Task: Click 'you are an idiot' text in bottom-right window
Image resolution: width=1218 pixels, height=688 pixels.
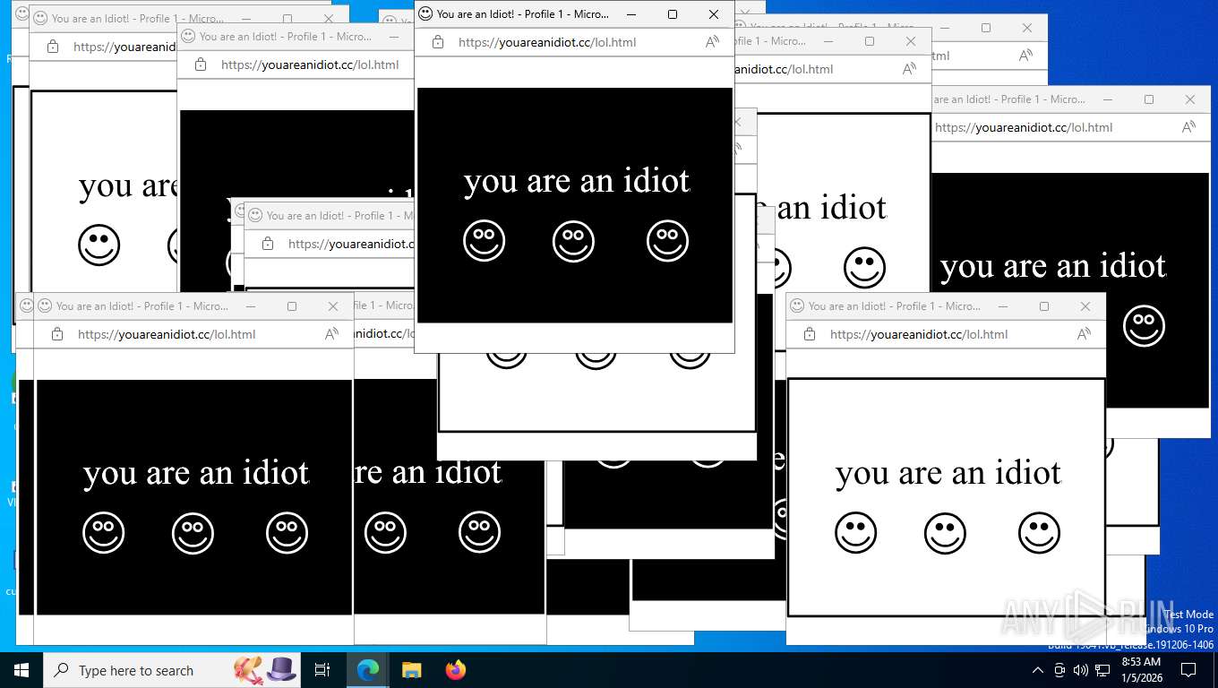Action: pos(948,473)
